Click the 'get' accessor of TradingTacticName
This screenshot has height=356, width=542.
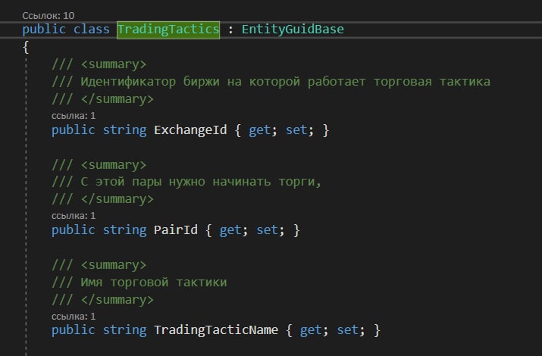[x=311, y=330]
